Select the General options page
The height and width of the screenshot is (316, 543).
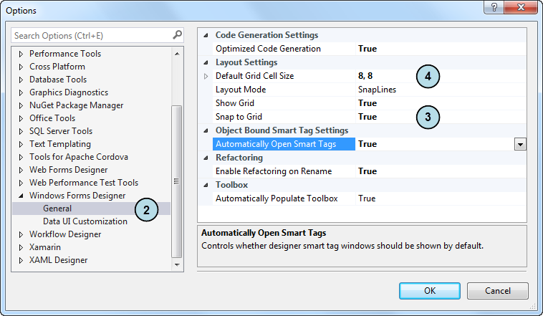57,209
